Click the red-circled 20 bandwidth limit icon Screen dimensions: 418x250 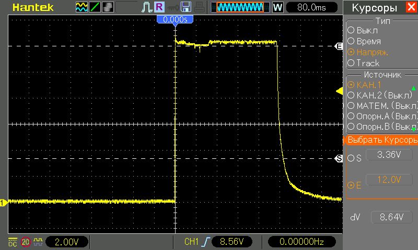click(x=26, y=242)
